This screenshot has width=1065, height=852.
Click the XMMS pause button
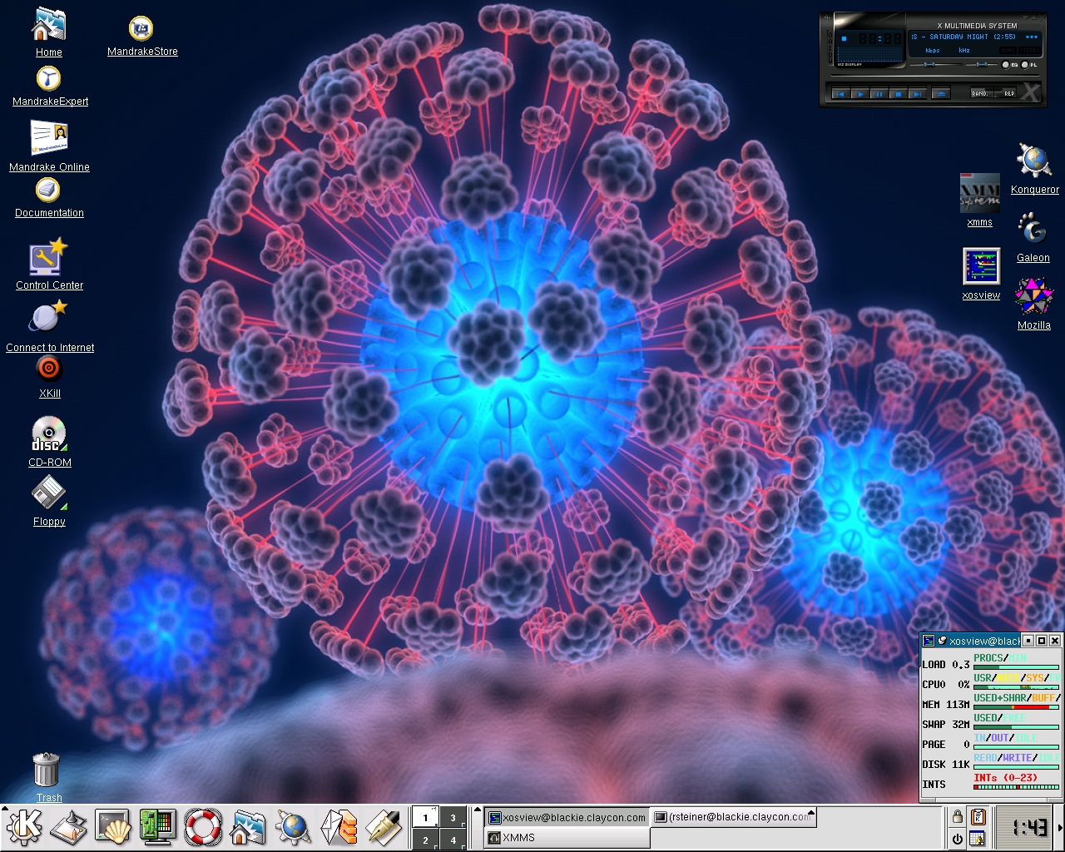[x=879, y=94]
